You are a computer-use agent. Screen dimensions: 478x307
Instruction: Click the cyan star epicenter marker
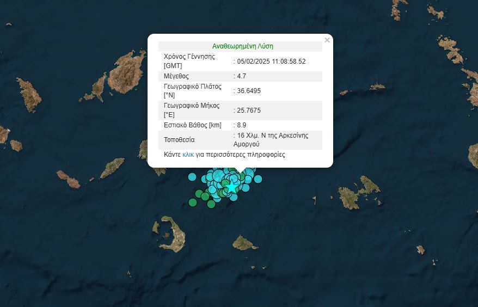tap(232, 187)
